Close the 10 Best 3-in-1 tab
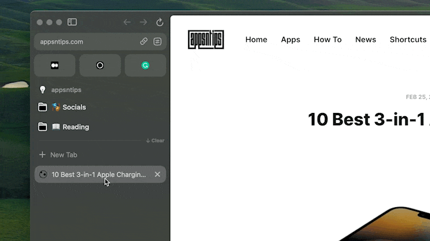Screen dimensions: 430x241 click(x=157, y=174)
